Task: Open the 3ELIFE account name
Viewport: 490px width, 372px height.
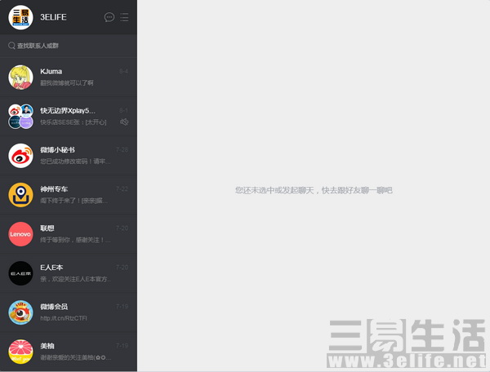Action: (x=53, y=17)
